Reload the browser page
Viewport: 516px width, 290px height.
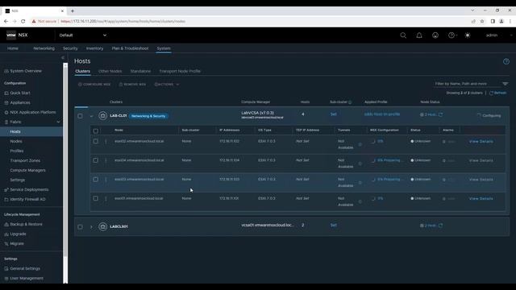(x=23, y=22)
